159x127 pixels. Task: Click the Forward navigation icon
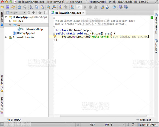click(x=66, y=7)
